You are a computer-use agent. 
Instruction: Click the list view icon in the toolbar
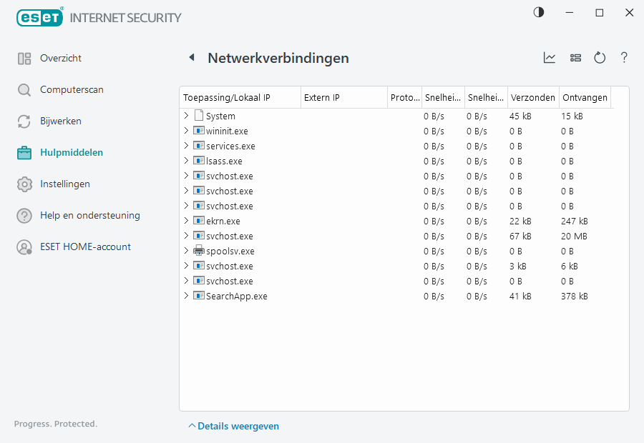(576, 58)
